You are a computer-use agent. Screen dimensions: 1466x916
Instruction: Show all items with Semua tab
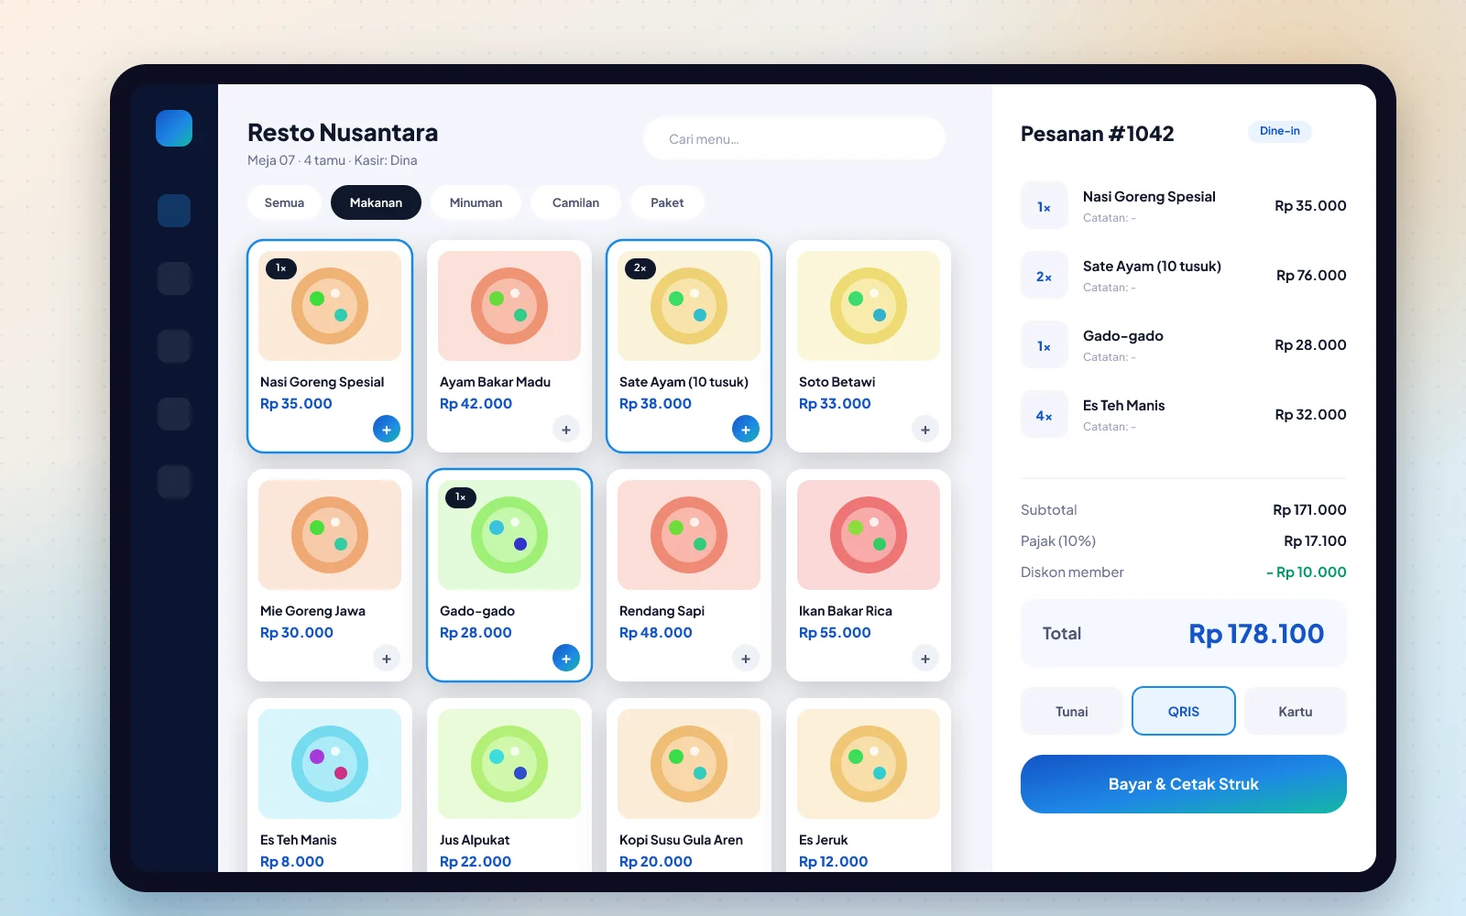(284, 202)
